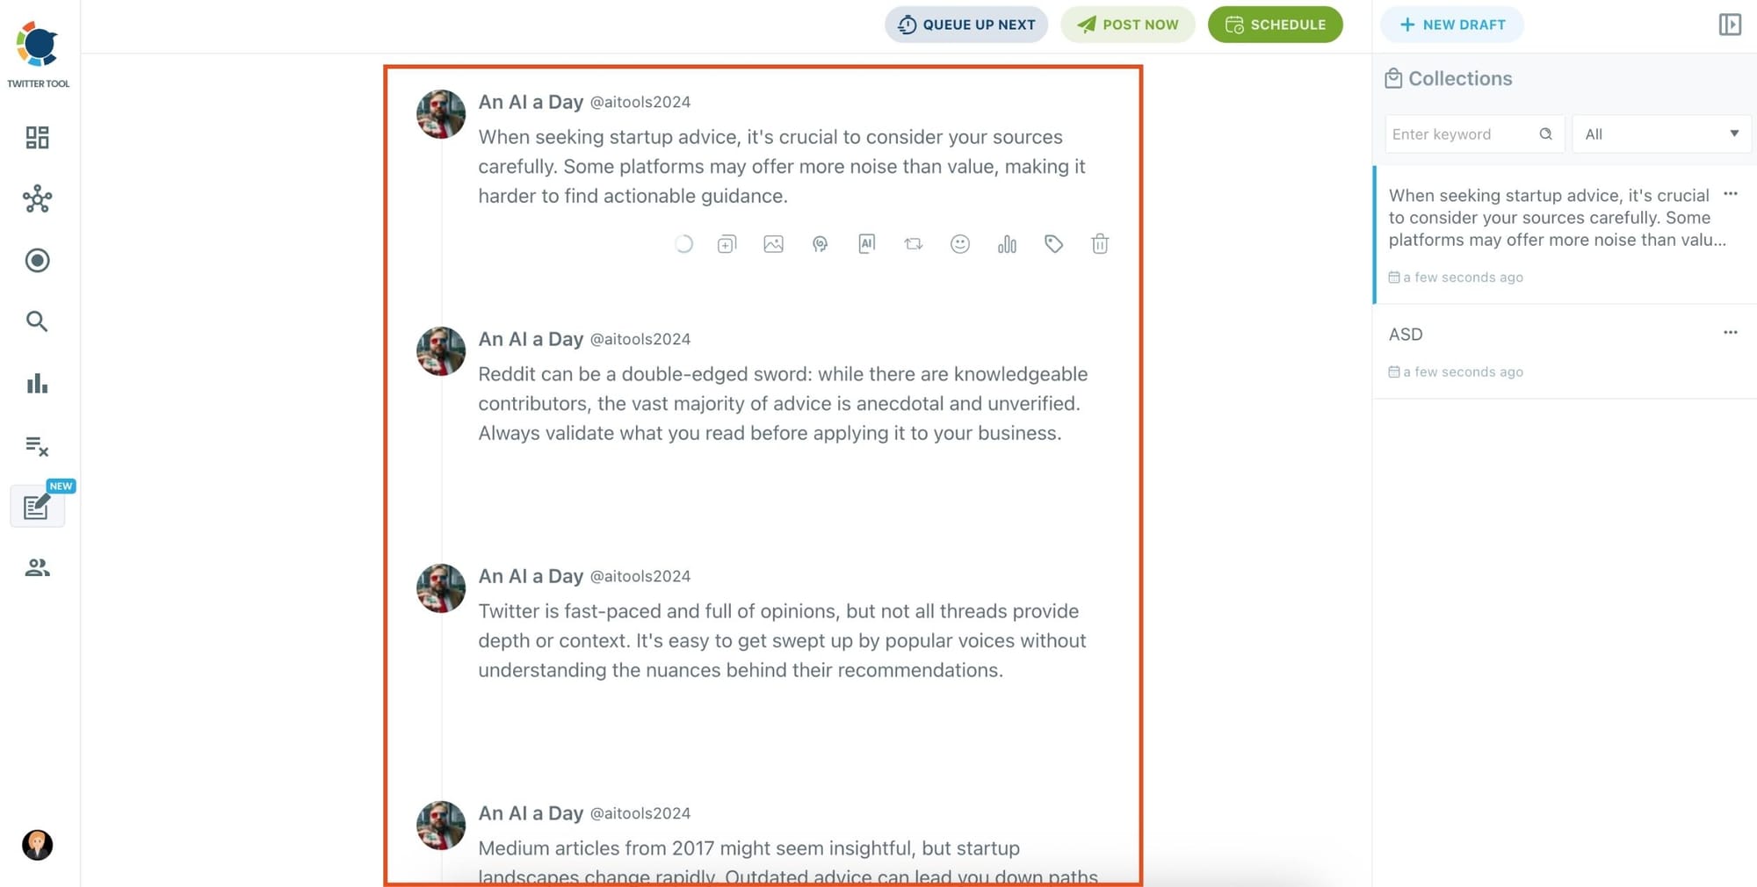
Task: Open the AI text generation tool
Action: 867,244
